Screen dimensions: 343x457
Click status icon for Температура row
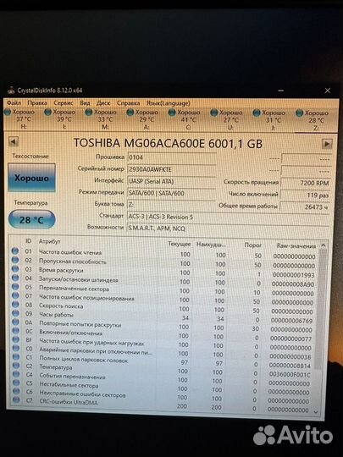16,366
